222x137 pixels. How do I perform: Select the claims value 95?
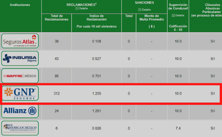pyautogui.click(x=57, y=76)
